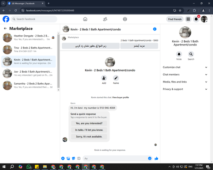Switch to the Messenger Facebook browser tab
This screenshot has height=170, width=213.
(26, 3)
